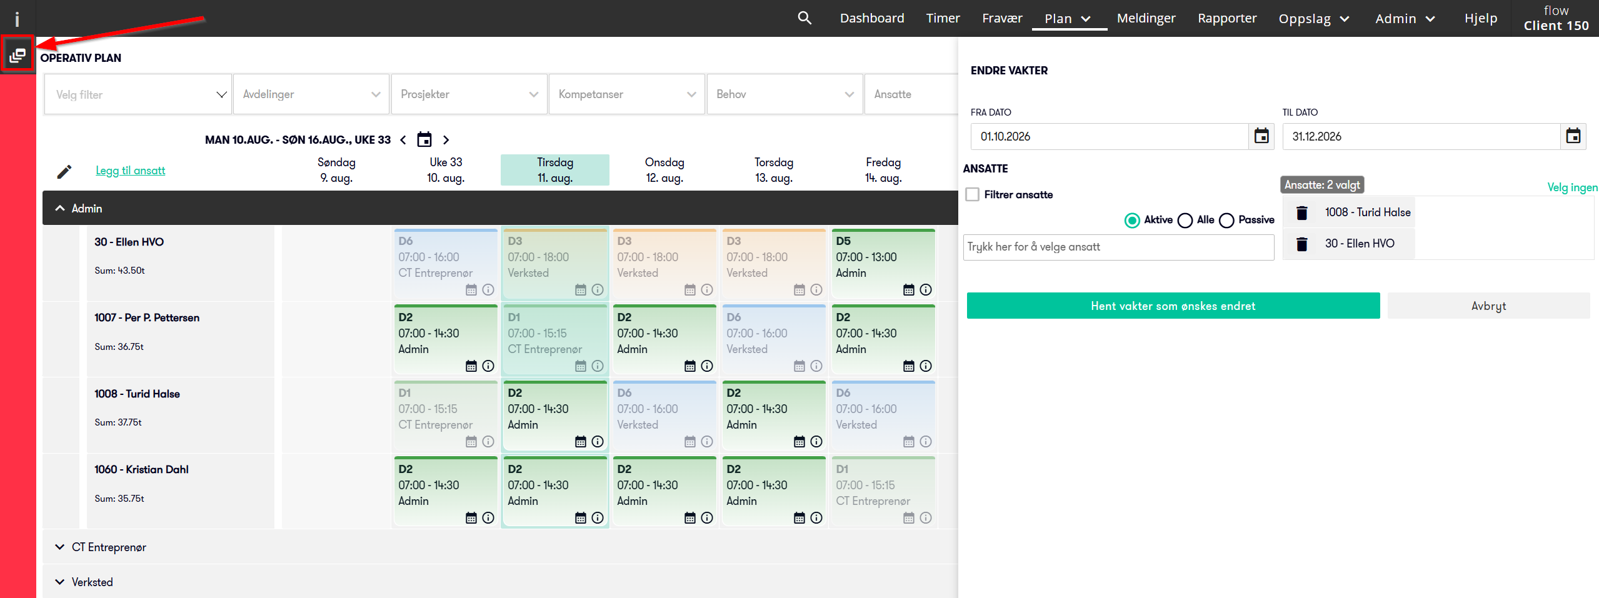The width and height of the screenshot is (1599, 598).
Task: Open the Meldinger menu item
Action: click(1146, 18)
